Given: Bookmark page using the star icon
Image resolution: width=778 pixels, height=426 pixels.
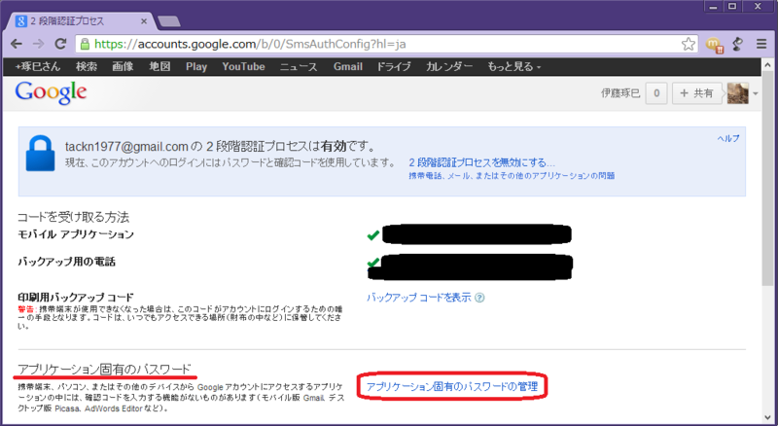Looking at the screenshot, I should tap(689, 44).
